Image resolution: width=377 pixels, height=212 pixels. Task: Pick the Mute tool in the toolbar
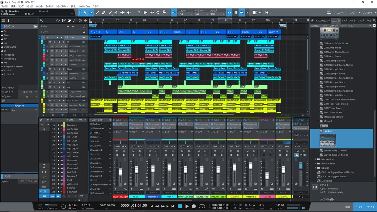tap(116, 13)
